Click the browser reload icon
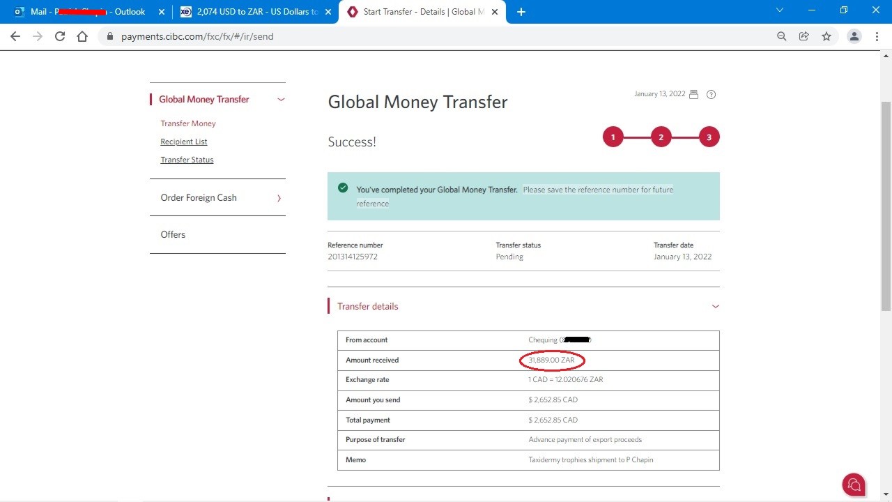 click(60, 36)
